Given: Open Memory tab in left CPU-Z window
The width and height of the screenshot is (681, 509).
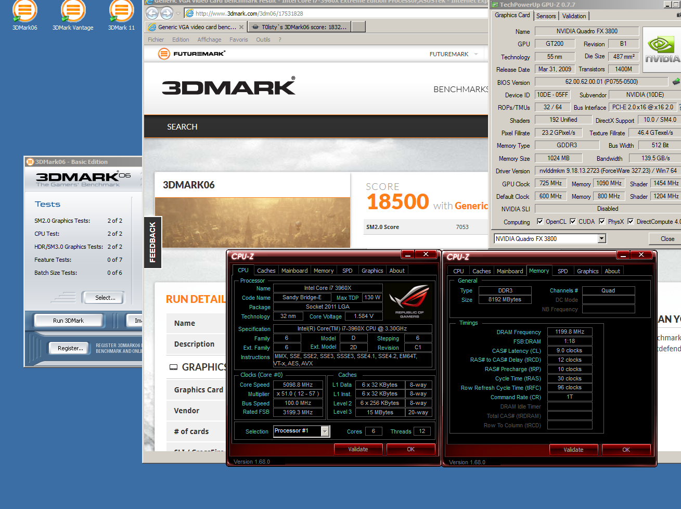Looking at the screenshot, I should [x=324, y=271].
